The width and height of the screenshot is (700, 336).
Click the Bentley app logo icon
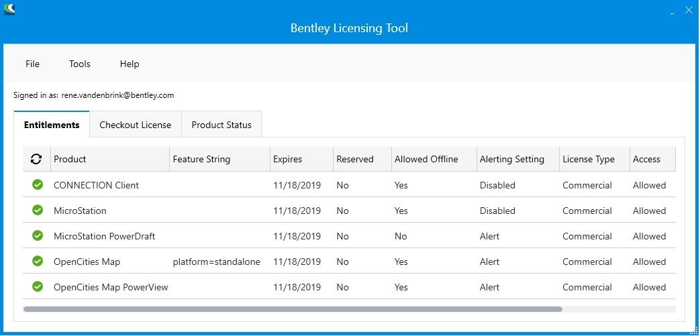(x=9, y=9)
